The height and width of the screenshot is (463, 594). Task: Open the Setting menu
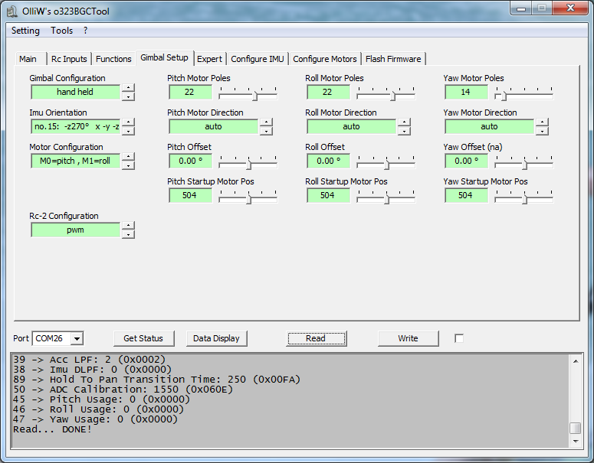point(25,31)
